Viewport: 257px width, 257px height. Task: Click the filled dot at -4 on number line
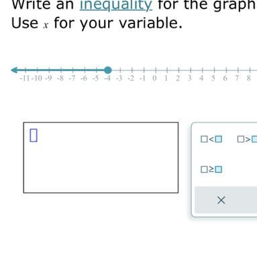click(108, 70)
